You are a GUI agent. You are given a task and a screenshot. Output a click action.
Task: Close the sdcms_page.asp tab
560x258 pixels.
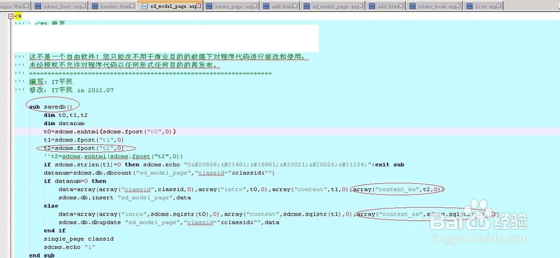click(x=256, y=6)
